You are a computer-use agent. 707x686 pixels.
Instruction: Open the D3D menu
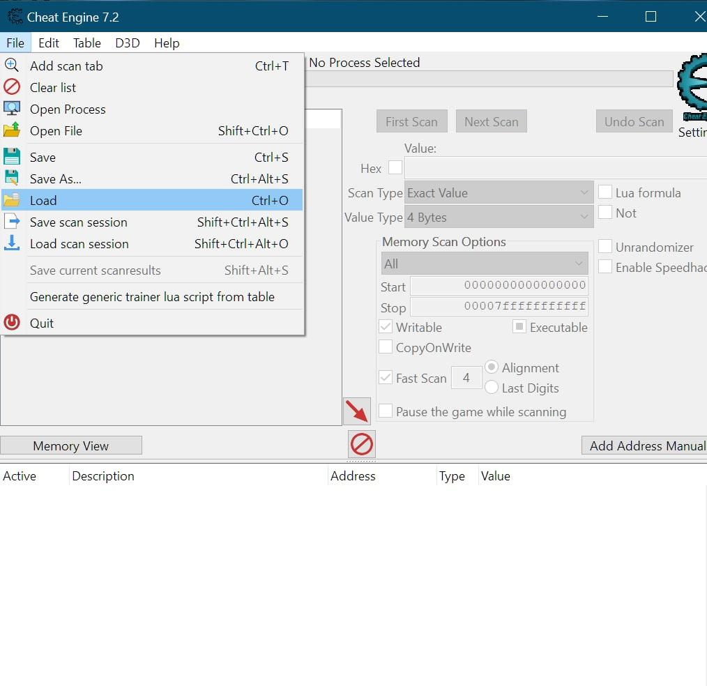click(x=128, y=43)
